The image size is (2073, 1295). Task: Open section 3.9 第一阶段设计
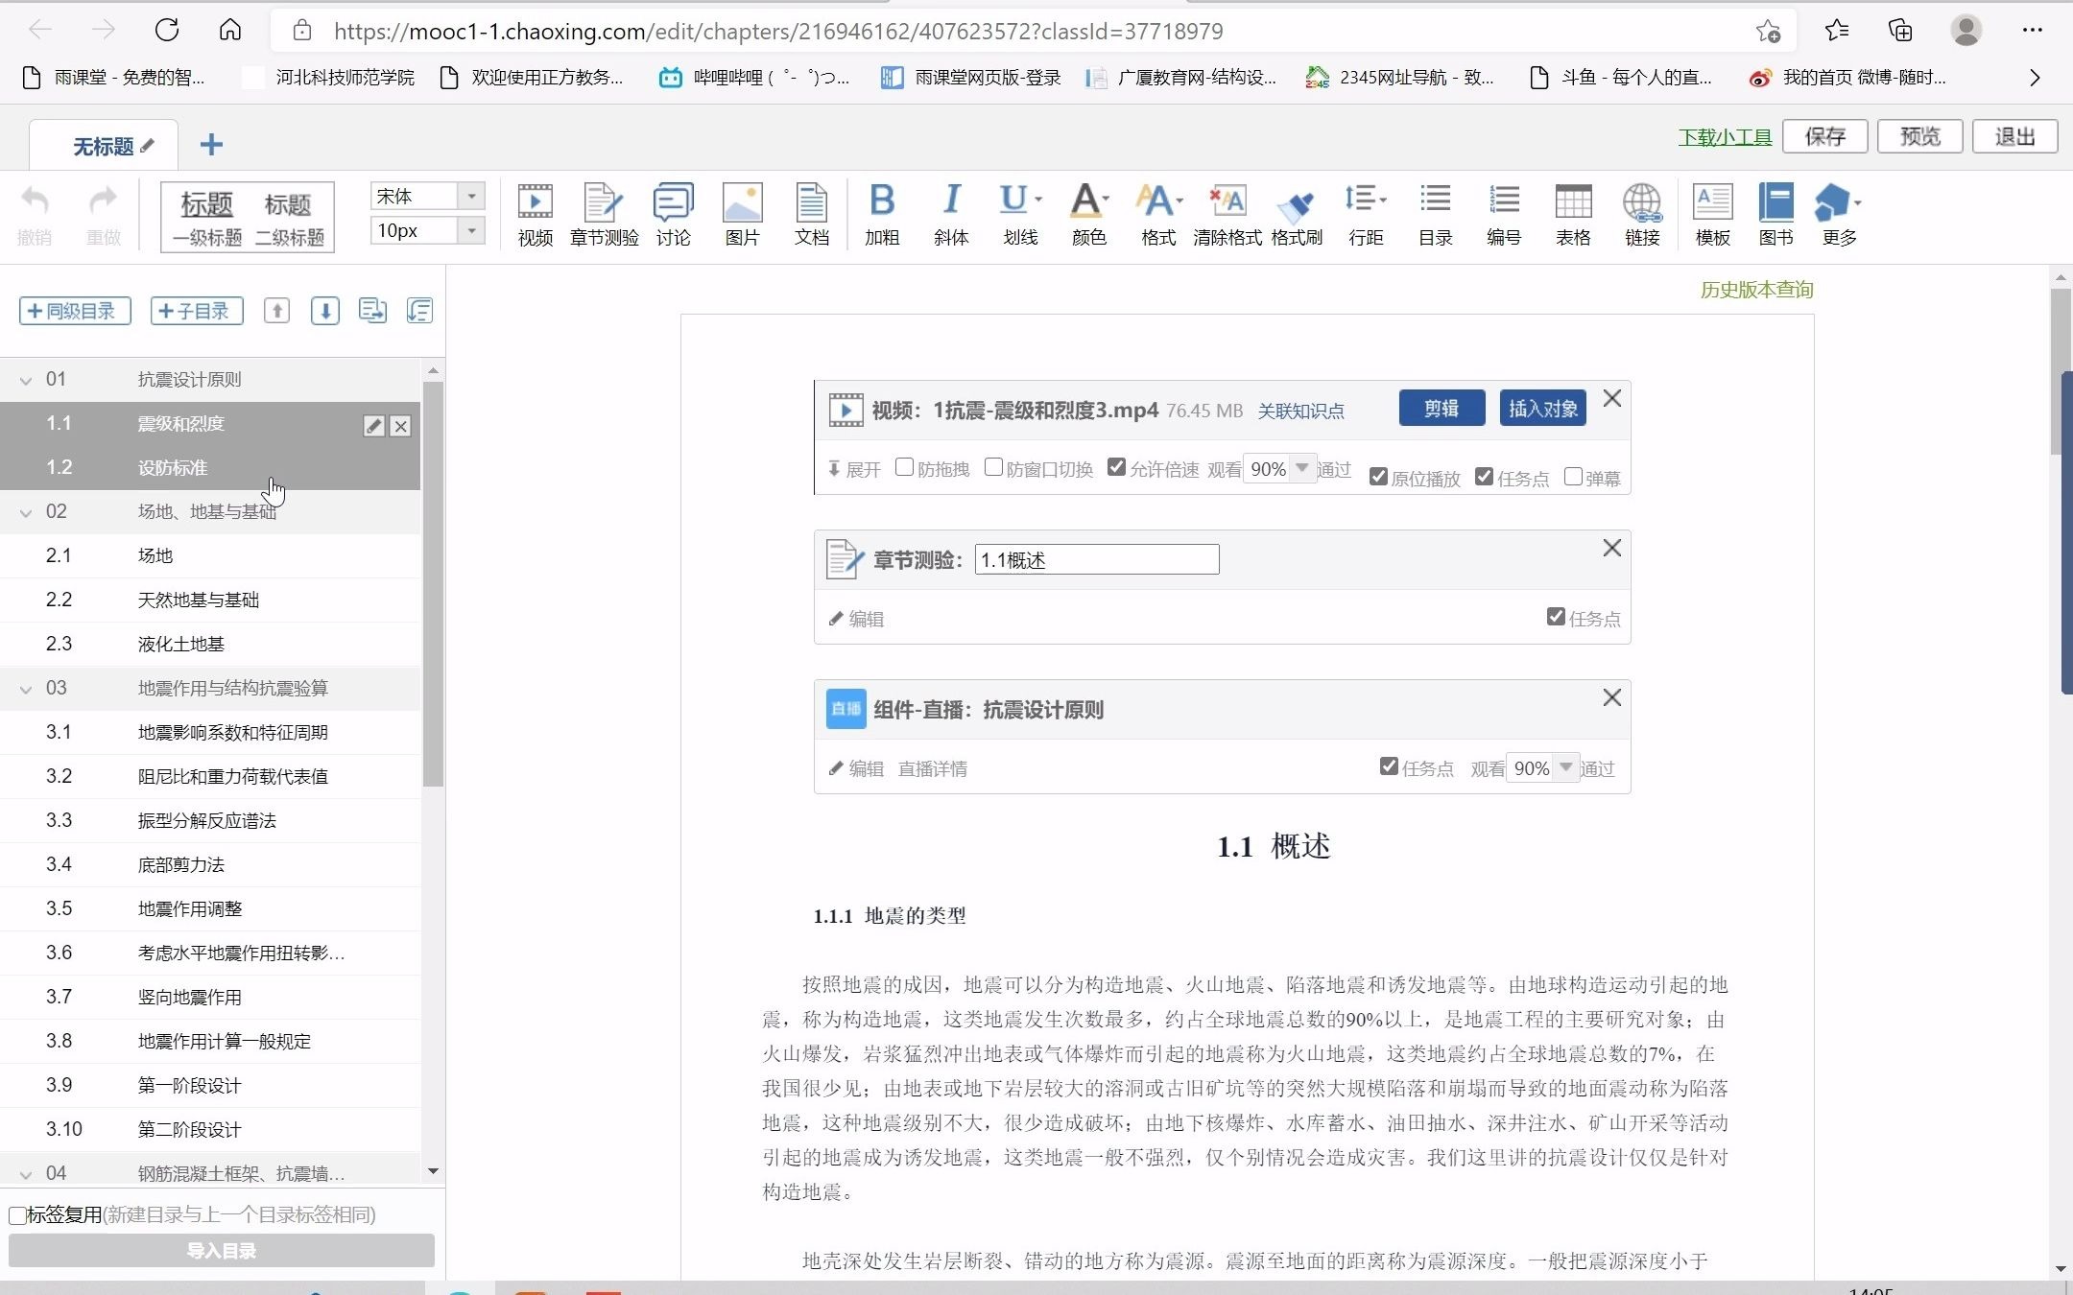click(x=210, y=1085)
